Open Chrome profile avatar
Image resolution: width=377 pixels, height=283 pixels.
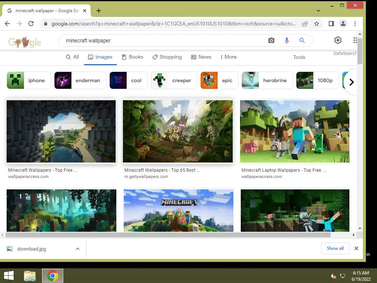click(x=343, y=24)
